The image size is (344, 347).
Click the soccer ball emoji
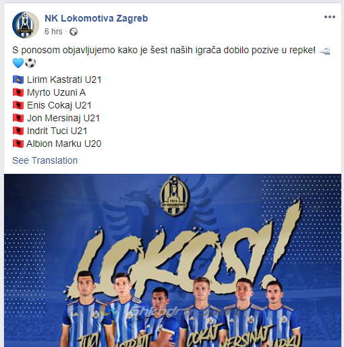pos(30,63)
